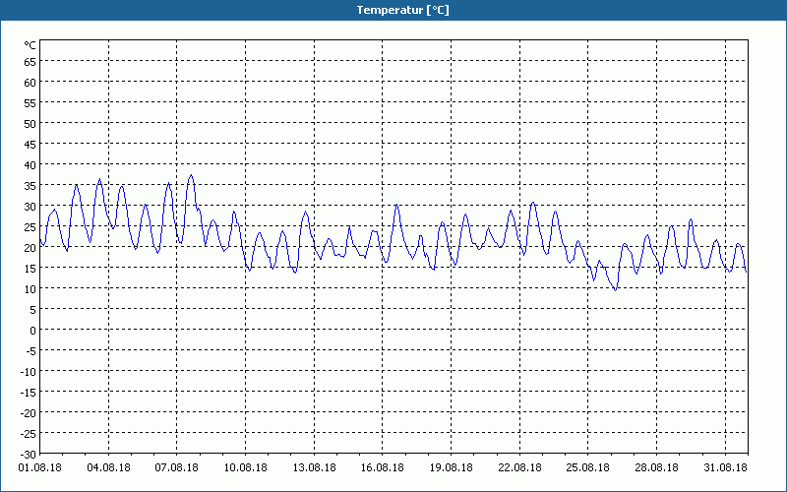
Task: Click the 31.08.18 date label
Action: [725, 467]
